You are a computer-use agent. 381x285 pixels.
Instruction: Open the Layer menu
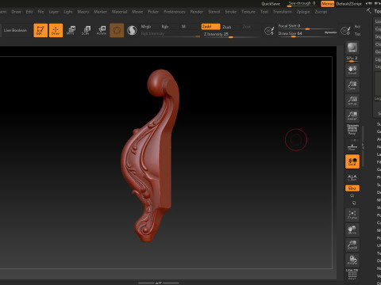click(x=54, y=12)
